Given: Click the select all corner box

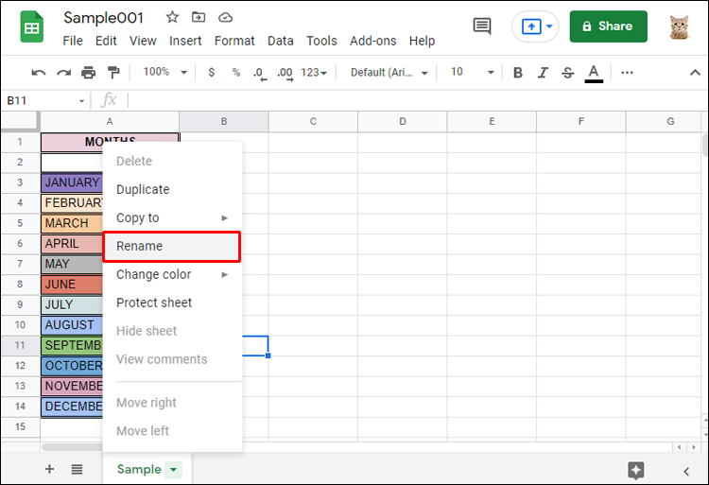Looking at the screenshot, I should tap(19, 121).
